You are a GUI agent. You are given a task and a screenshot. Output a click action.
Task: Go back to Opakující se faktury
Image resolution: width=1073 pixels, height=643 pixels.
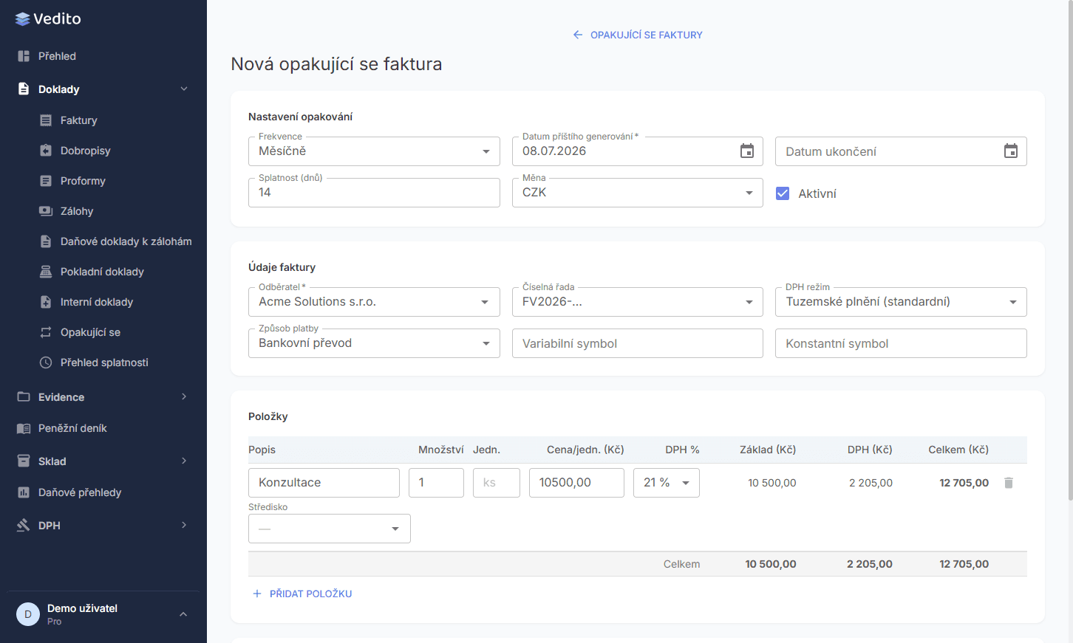[638, 35]
